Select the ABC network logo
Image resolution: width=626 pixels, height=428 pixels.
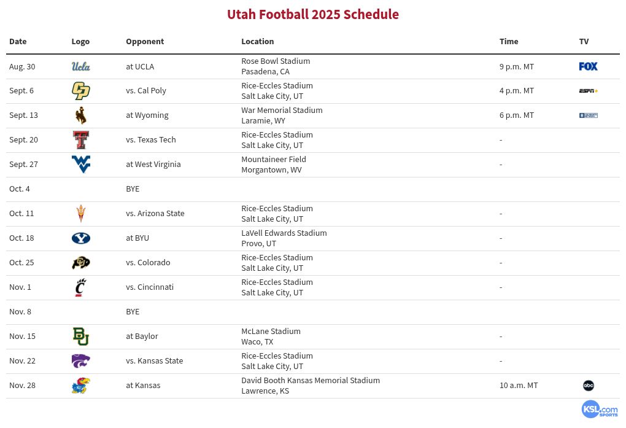(x=589, y=386)
